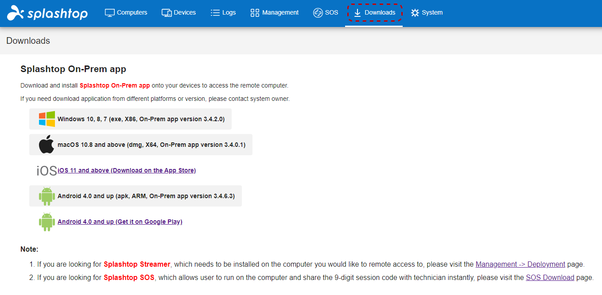Click the iOS icon
Screen dimensions: 602x295
[x=46, y=170]
